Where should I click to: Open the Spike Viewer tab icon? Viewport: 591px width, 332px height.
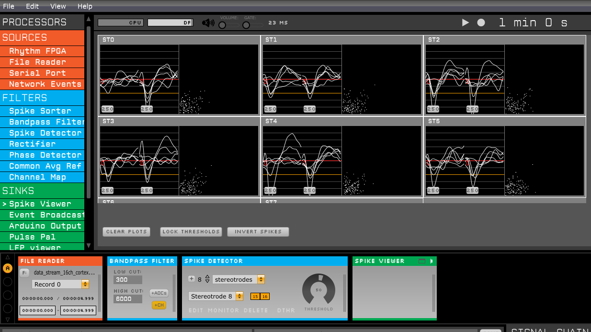point(432,261)
